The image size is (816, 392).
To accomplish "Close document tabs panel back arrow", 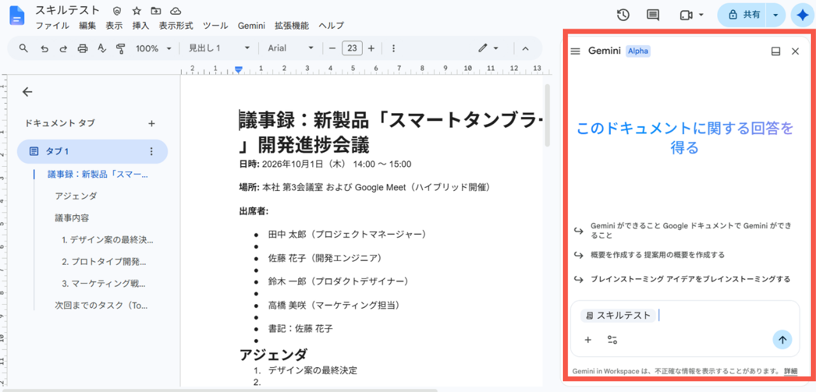I will [x=27, y=92].
